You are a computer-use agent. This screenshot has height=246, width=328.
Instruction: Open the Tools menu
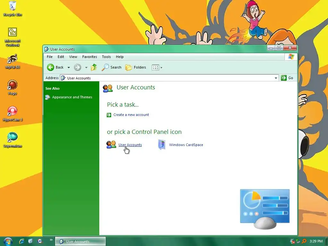[106, 57]
